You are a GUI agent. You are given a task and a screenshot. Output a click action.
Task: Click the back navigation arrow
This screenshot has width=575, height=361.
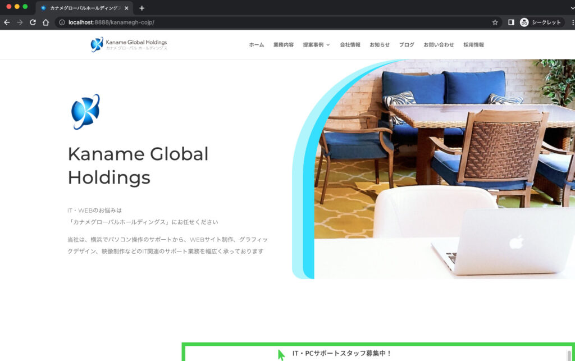coord(6,22)
